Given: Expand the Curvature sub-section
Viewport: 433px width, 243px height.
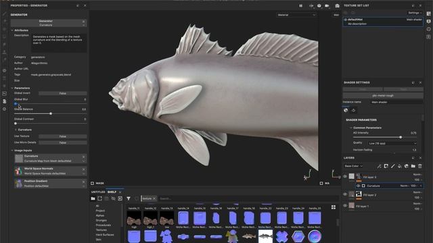Looking at the screenshot, I should click(16, 130).
